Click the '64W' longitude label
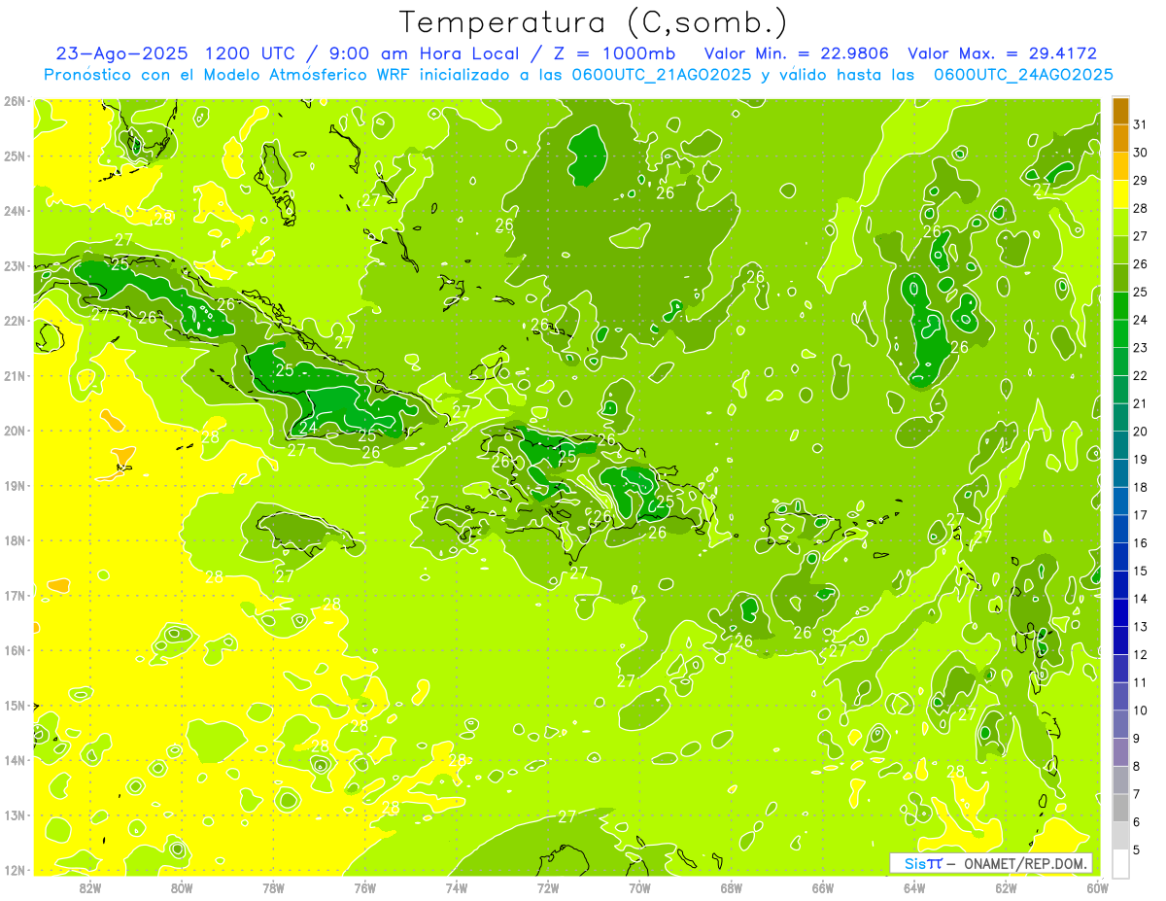 pyautogui.click(x=914, y=887)
